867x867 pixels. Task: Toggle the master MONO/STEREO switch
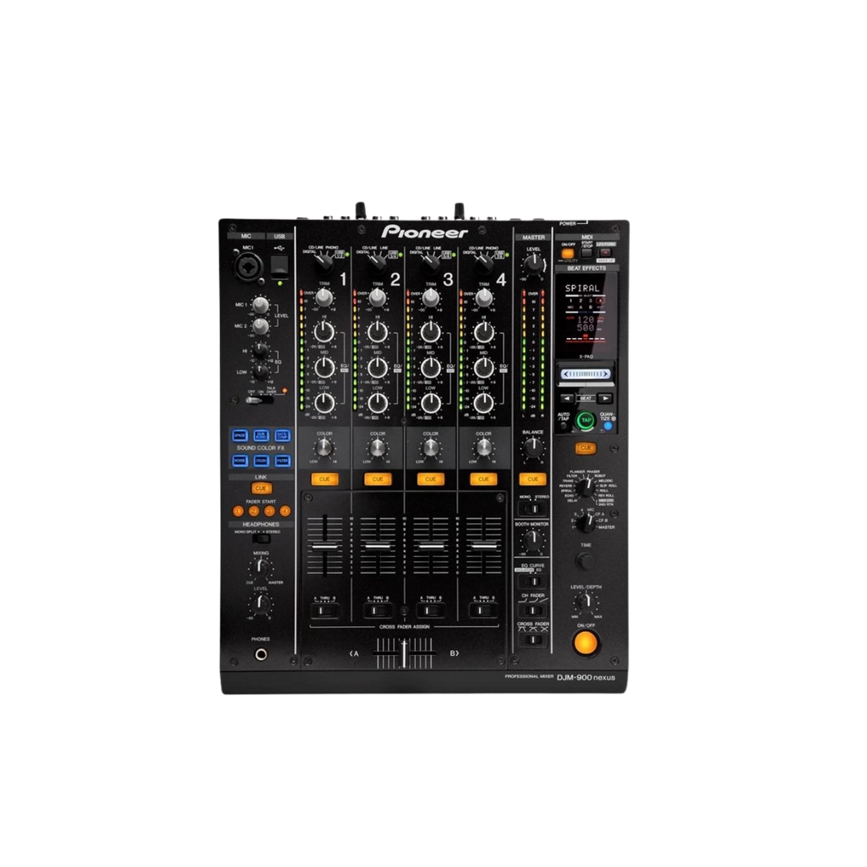point(533,508)
